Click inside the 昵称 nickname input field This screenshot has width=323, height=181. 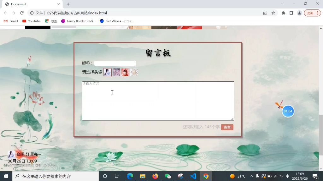115,63
